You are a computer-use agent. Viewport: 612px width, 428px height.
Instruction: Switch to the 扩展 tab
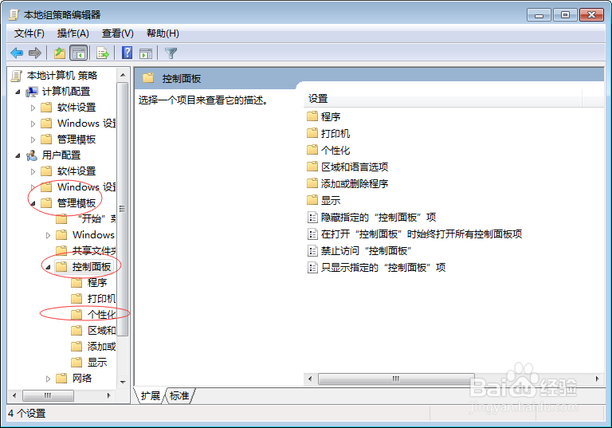tap(151, 395)
